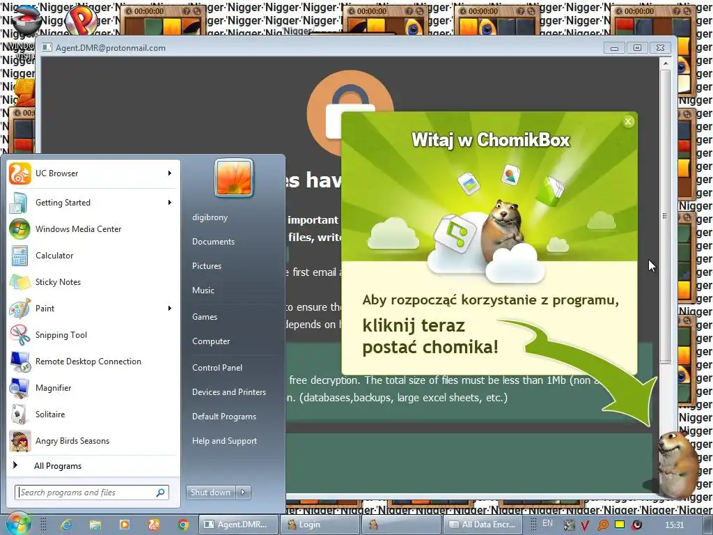Click the taskbar clock 15:31
This screenshot has width=713, height=535.
pos(675,525)
